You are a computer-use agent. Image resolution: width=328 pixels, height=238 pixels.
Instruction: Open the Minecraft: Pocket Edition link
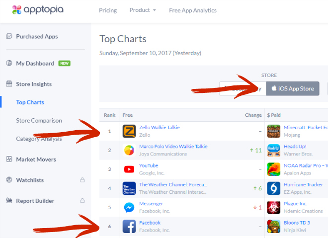[305, 128]
